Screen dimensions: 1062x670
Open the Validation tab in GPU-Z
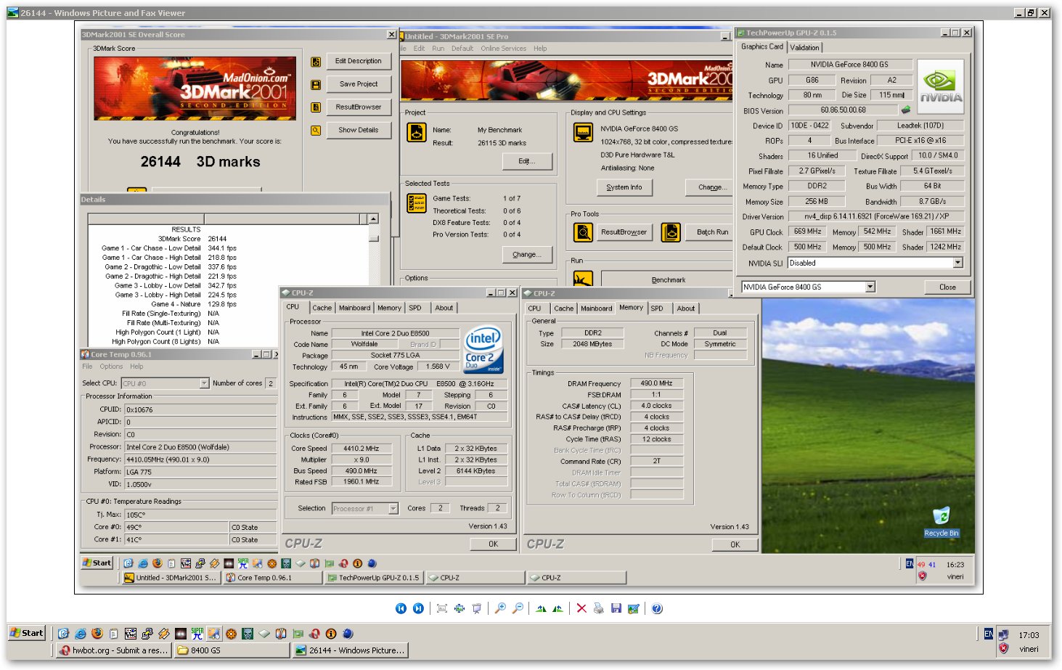click(804, 47)
